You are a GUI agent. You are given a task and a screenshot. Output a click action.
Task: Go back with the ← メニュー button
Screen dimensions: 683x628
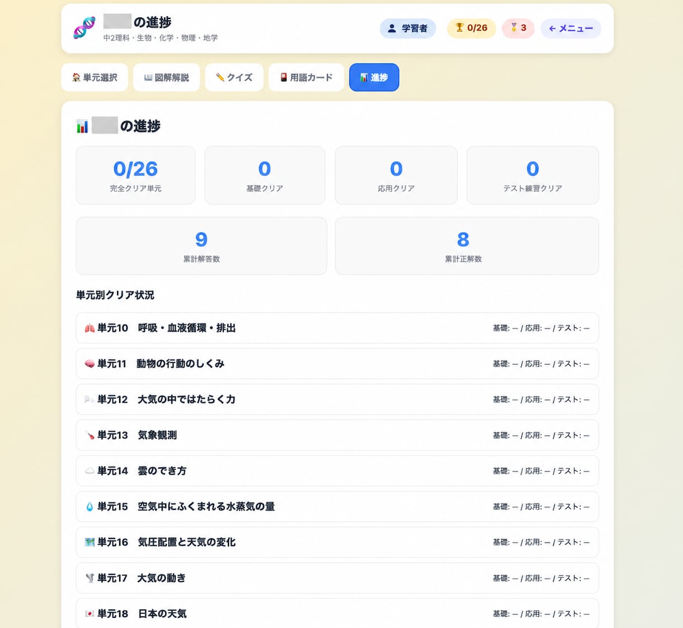point(570,29)
